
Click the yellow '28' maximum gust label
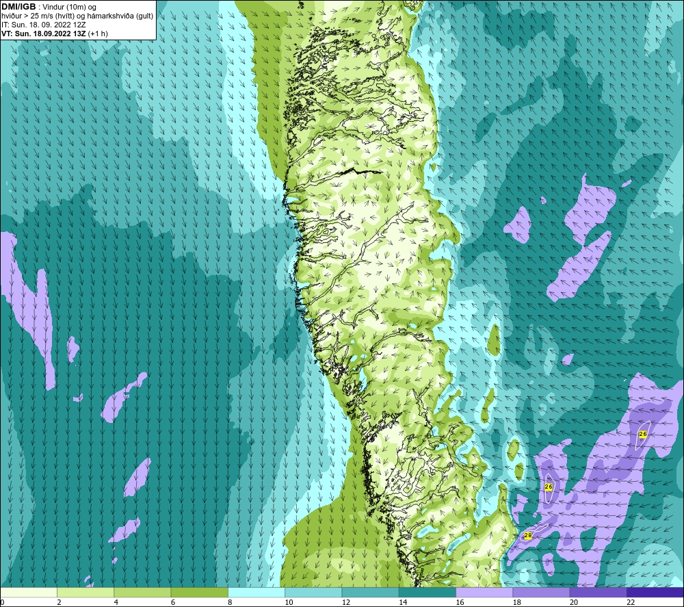click(x=528, y=535)
